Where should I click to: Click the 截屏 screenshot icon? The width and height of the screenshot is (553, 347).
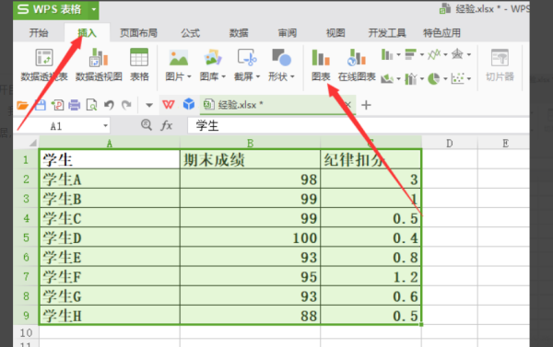[247, 58]
